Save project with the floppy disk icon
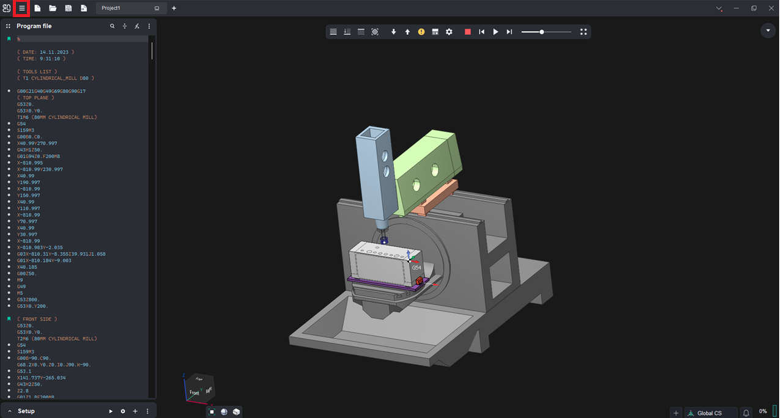 point(68,9)
